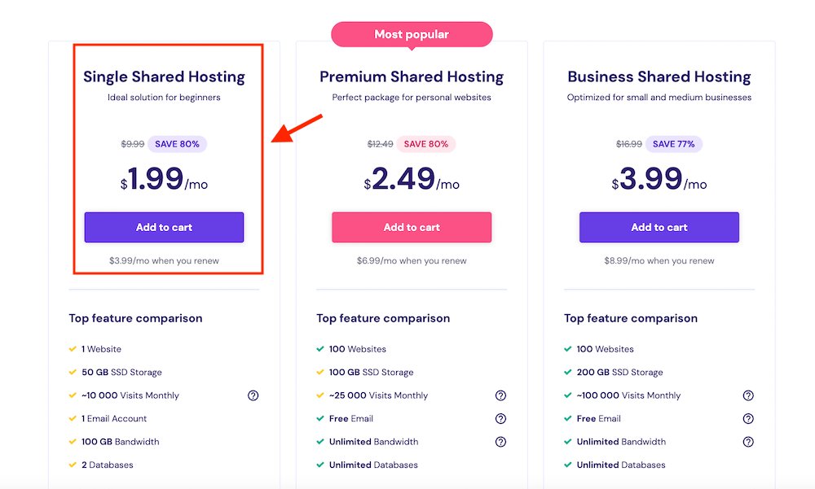Click help icon beside Single plan Visits Monthly

[253, 395]
